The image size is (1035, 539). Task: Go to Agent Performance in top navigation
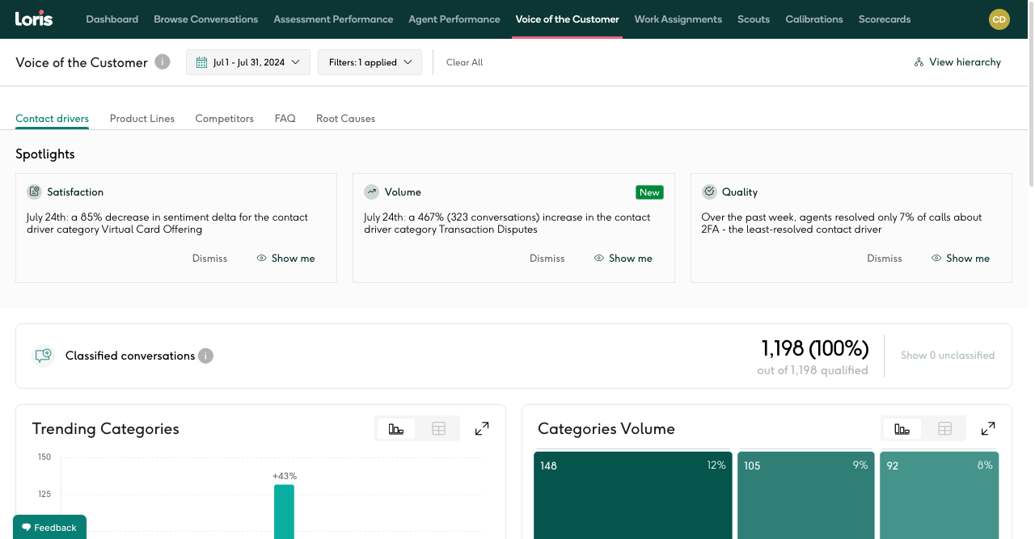pyautogui.click(x=454, y=19)
